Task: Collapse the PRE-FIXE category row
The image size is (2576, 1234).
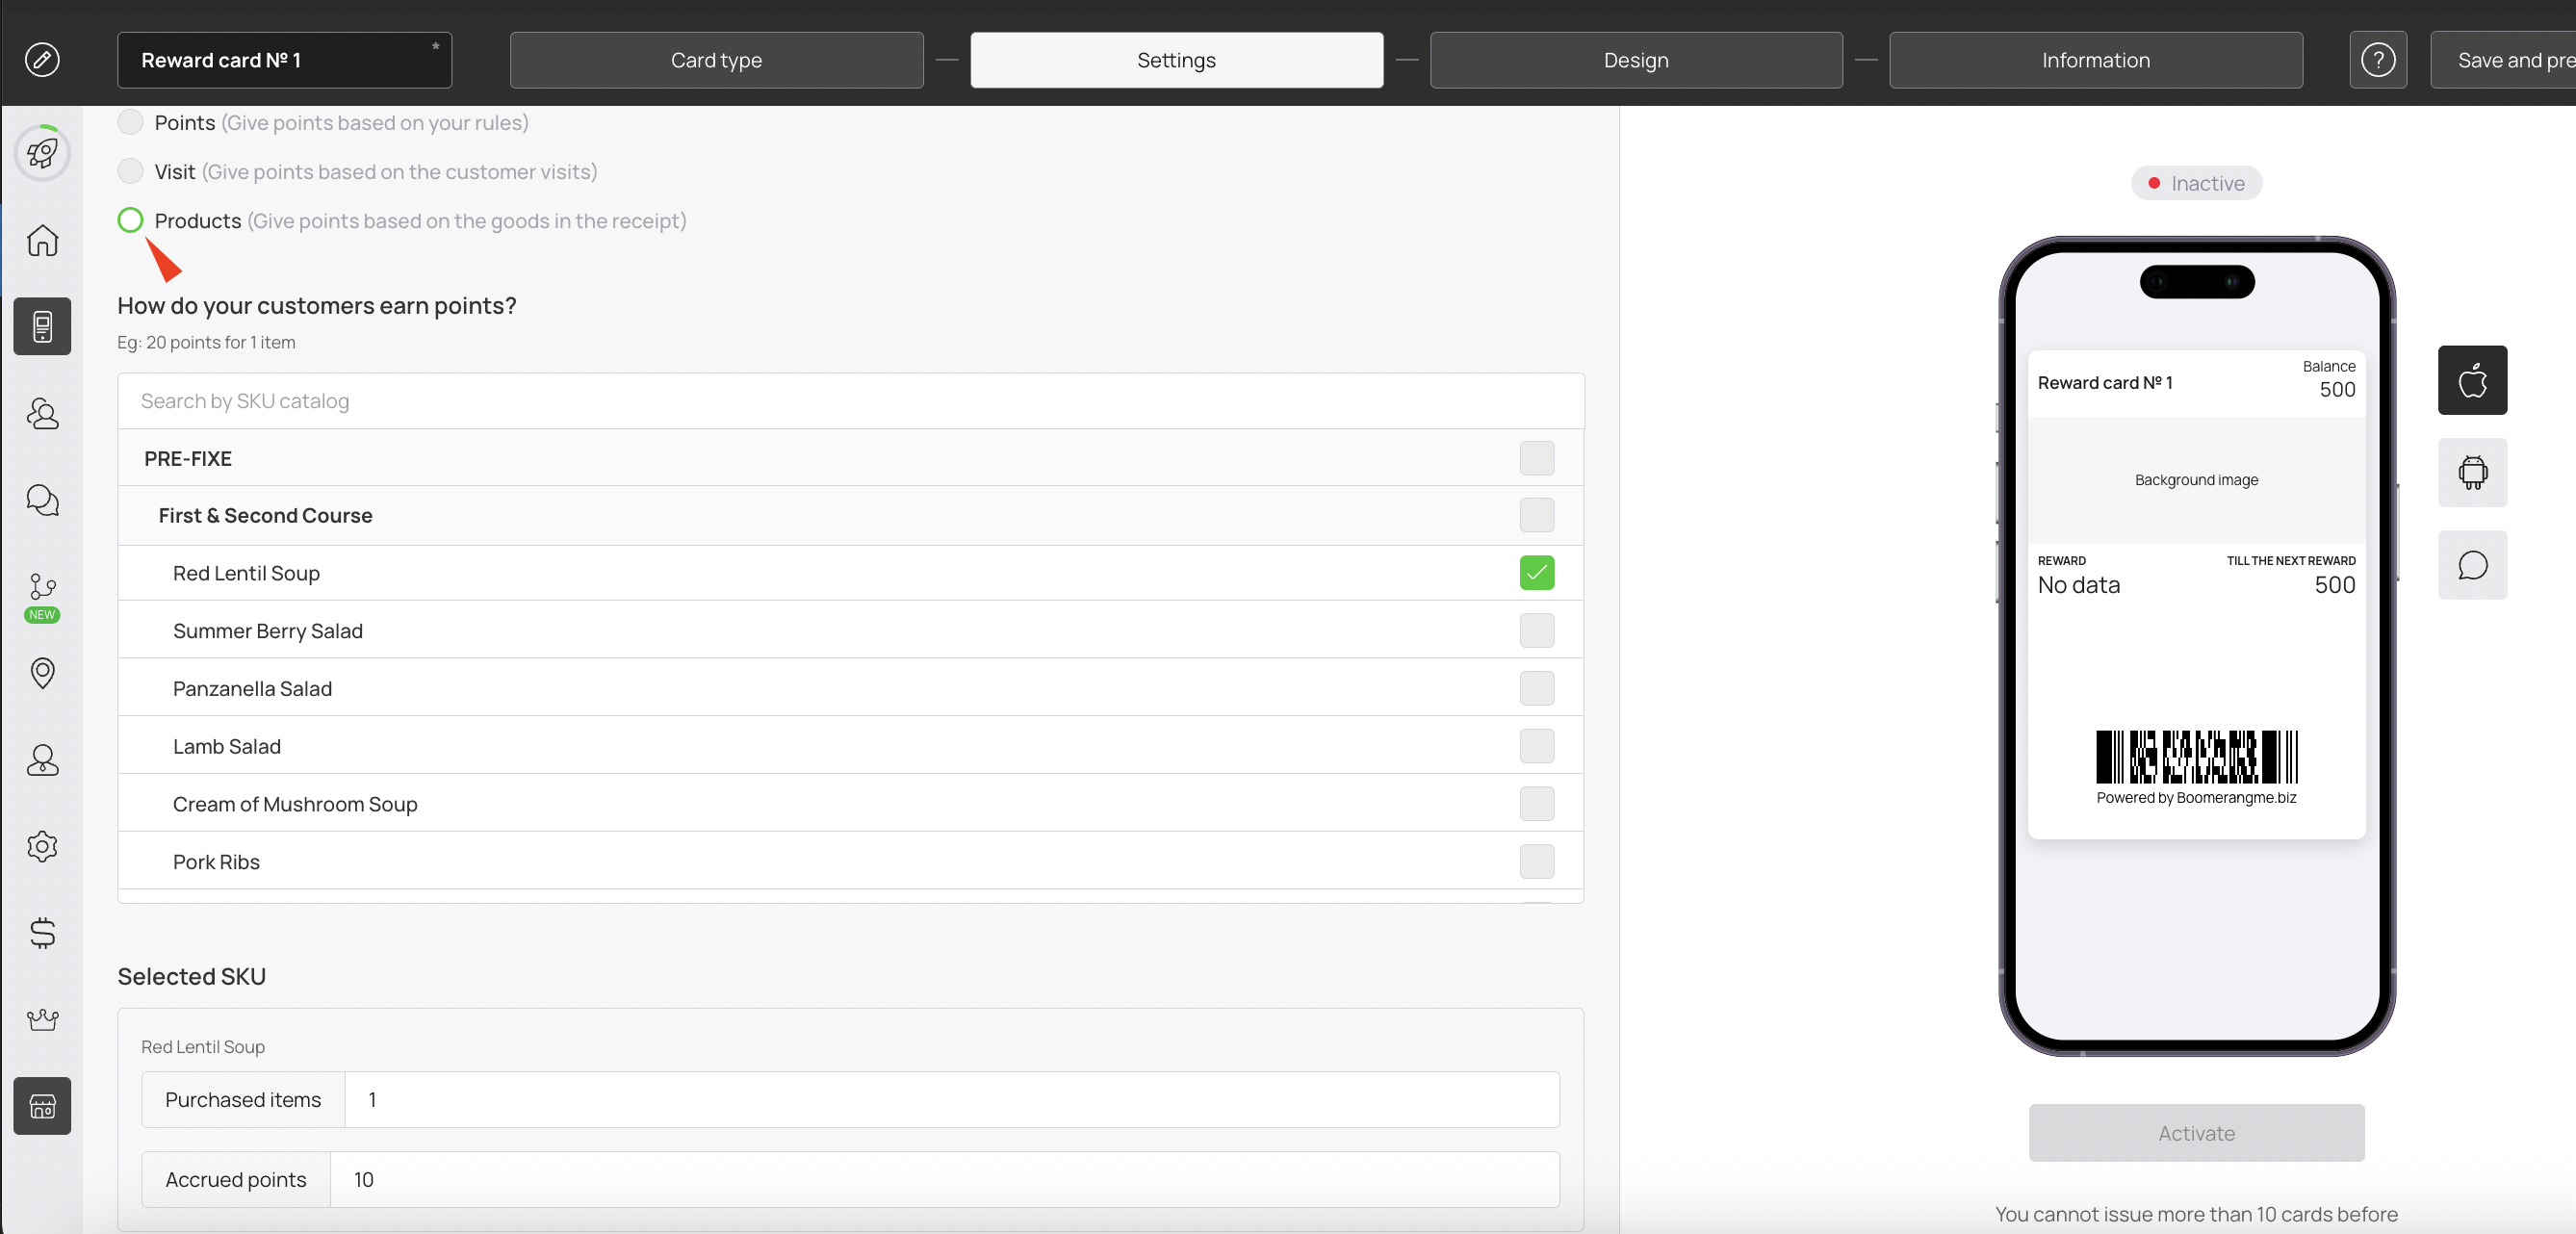Action: click(188, 458)
